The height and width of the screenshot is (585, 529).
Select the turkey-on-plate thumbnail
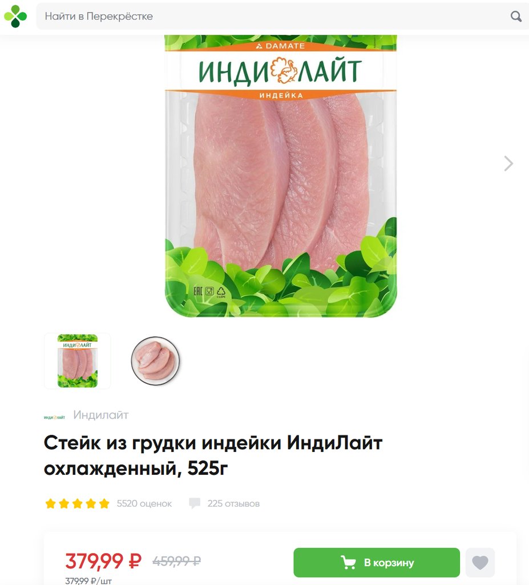[x=155, y=361]
